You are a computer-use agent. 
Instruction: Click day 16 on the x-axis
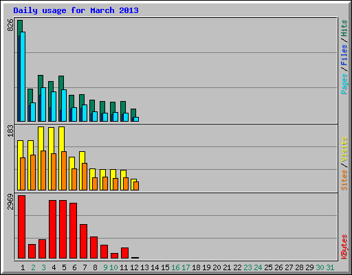pyautogui.click(x=175, y=267)
